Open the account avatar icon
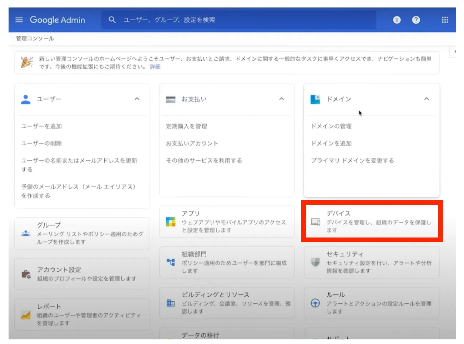Image resolution: width=464 pixels, height=344 pixels. [x=397, y=20]
